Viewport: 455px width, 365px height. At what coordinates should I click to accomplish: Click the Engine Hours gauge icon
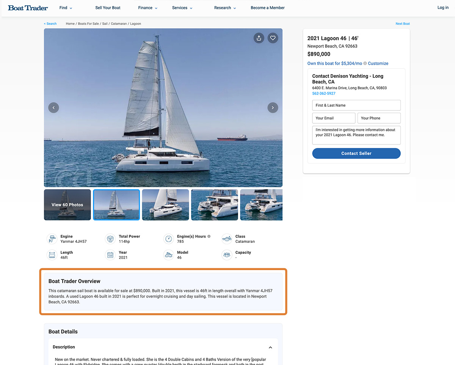coord(168,239)
